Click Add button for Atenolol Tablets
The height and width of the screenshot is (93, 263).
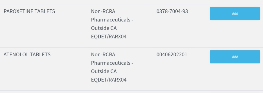[235, 57]
